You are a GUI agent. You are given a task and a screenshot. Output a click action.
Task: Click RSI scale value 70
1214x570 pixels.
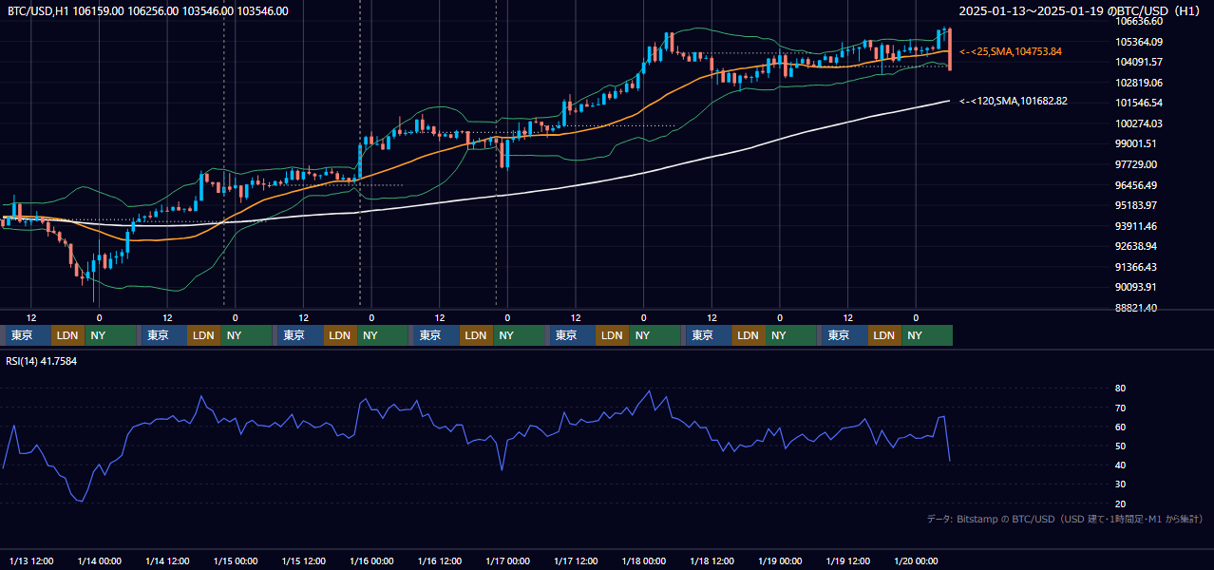pos(1120,408)
